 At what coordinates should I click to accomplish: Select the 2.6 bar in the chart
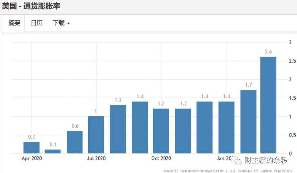tap(268, 105)
